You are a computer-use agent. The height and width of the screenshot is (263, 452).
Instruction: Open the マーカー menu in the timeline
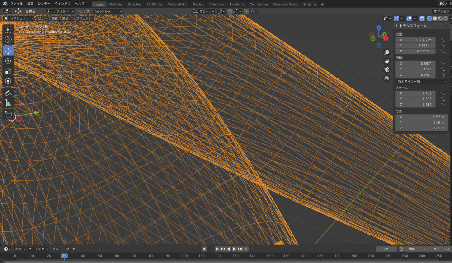pyautogui.click(x=72, y=249)
